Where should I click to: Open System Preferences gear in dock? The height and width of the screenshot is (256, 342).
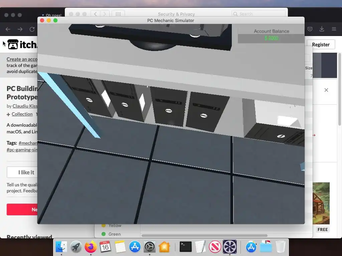pos(149,247)
